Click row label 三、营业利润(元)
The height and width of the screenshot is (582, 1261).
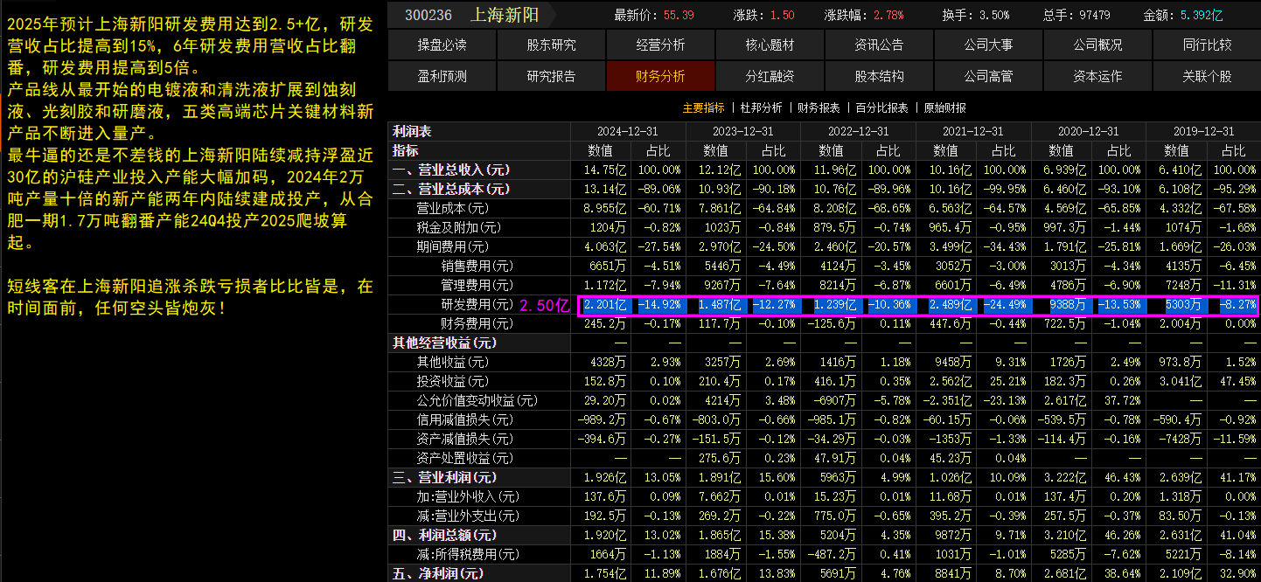[444, 477]
